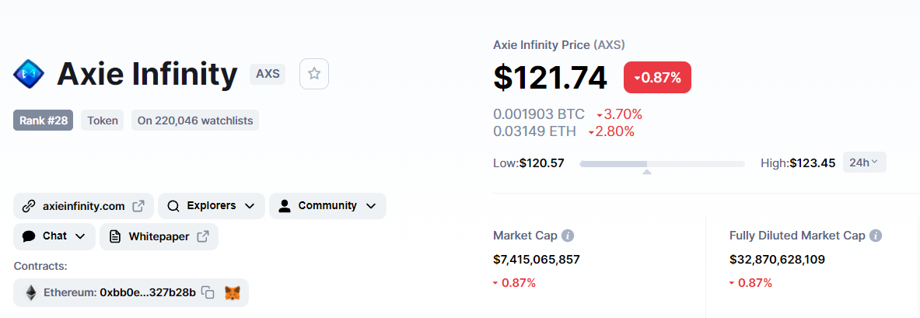Click the Axie Infinity title text
This screenshot has height=318, width=920.
coord(147,74)
